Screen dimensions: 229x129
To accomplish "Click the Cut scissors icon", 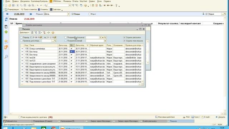I will click(18, 5).
